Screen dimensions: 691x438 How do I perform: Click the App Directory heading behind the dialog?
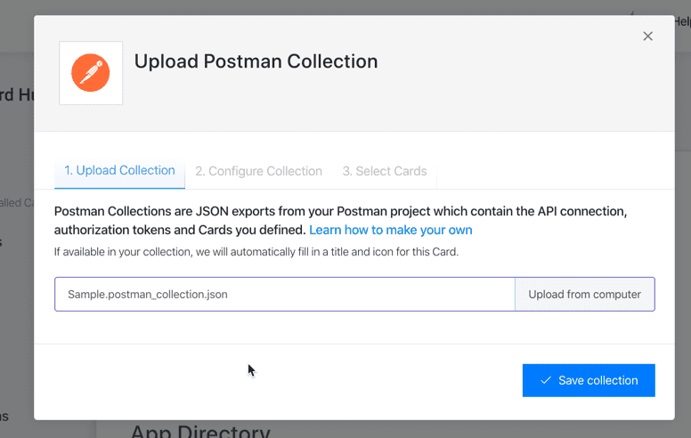click(200, 431)
